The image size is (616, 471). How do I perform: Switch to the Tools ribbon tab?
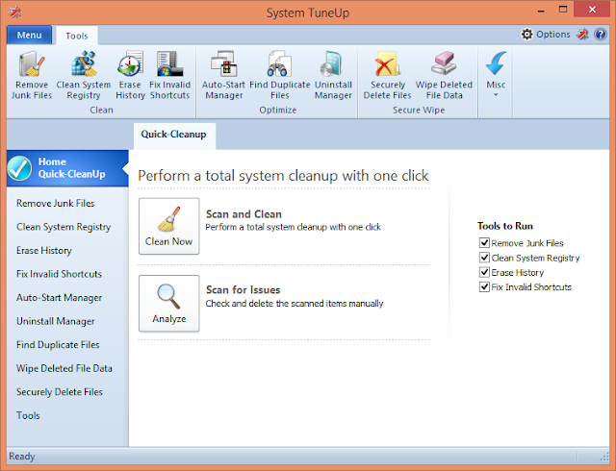pos(77,36)
